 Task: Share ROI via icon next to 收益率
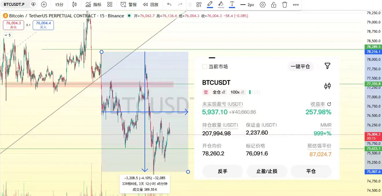tap(329, 104)
